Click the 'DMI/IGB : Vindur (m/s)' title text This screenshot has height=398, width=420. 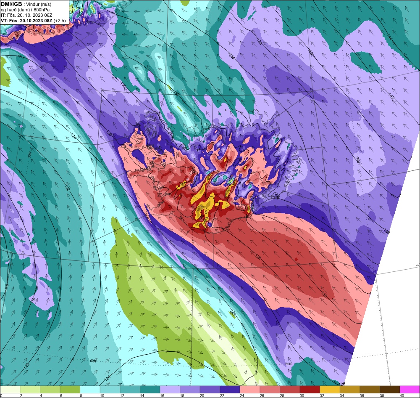pos(26,4)
